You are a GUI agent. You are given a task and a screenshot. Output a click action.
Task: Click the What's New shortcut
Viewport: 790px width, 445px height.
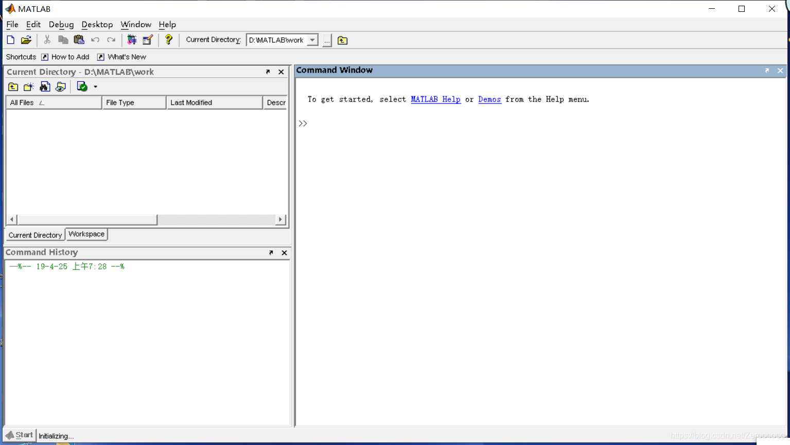coord(122,57)
